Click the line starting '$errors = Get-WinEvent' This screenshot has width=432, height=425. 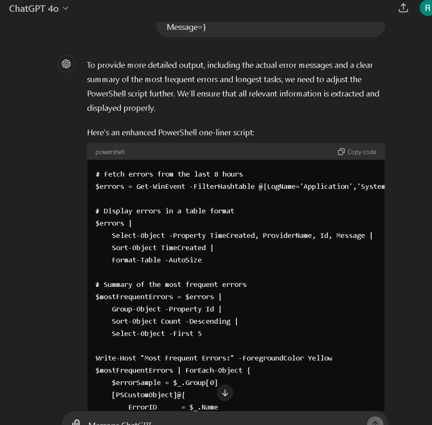coord(240,187)
